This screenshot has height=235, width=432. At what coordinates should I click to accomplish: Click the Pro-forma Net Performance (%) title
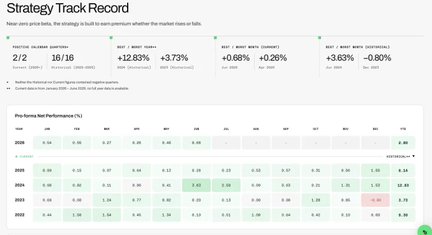(x=48, y=116)
